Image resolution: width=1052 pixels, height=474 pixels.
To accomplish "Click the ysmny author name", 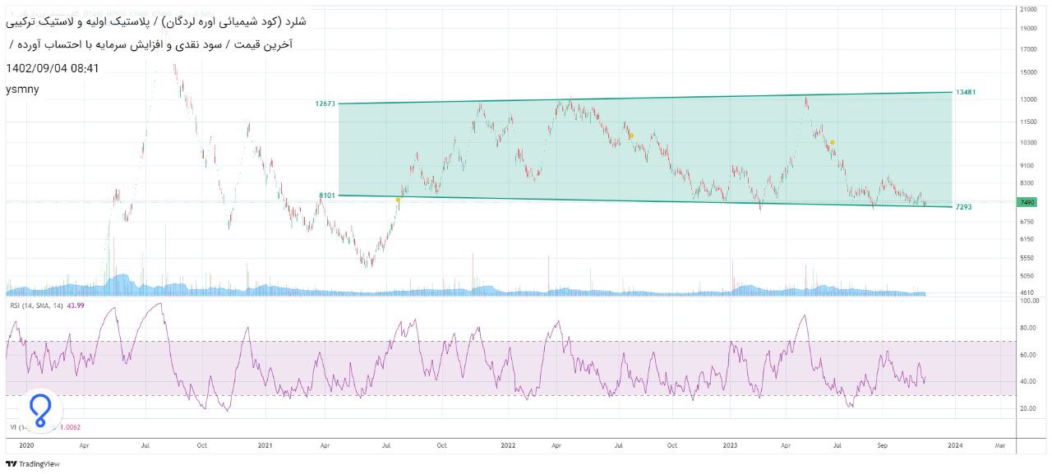I will point(22,89).
